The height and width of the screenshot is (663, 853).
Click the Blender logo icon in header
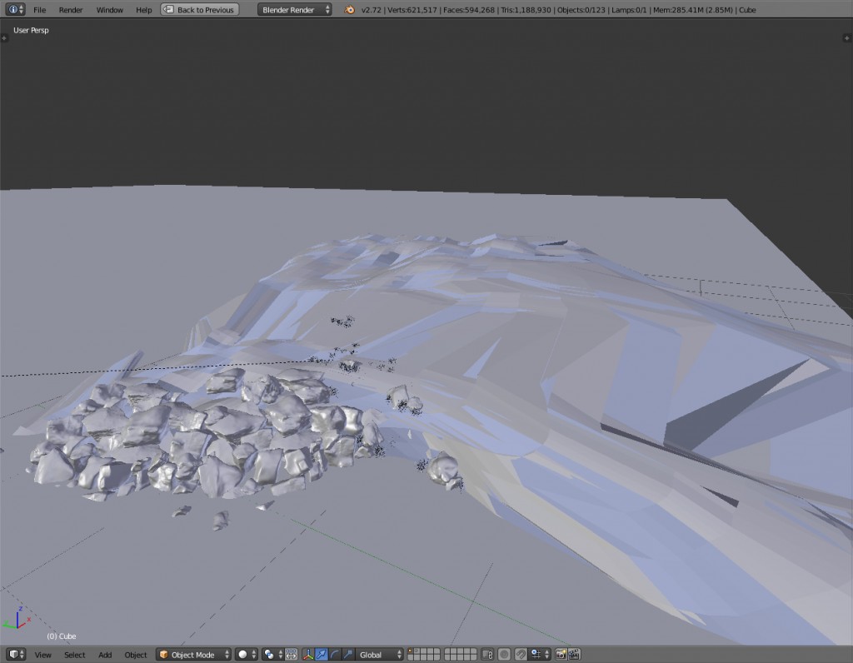coord(351,10)
